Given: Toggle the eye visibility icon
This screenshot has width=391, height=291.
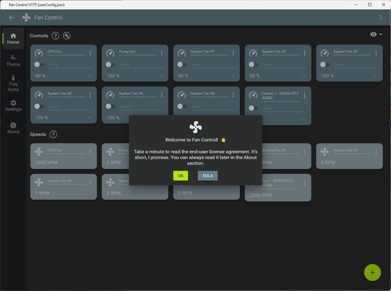Looking at the screenshot, I should [x=373, y=34].
